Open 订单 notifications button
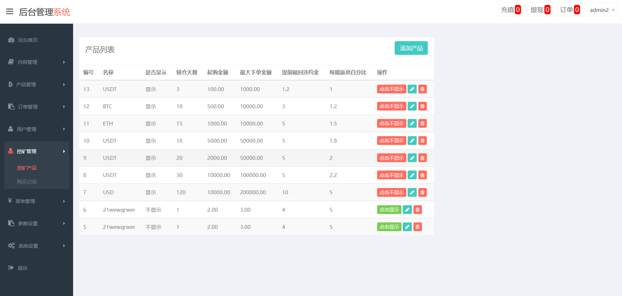This screenshot has width=622, height=296. click(570, 10)
